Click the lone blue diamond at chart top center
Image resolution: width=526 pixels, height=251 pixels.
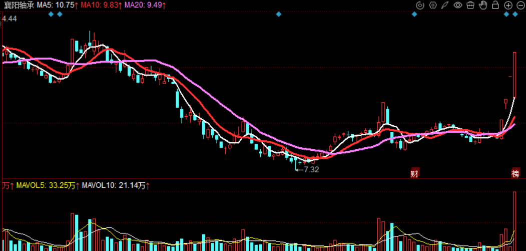click(278, 14)
